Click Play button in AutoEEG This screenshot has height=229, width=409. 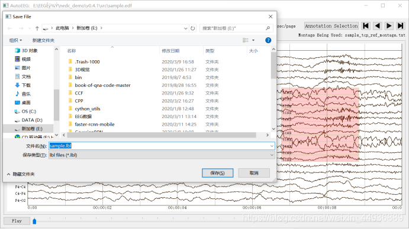17,221
